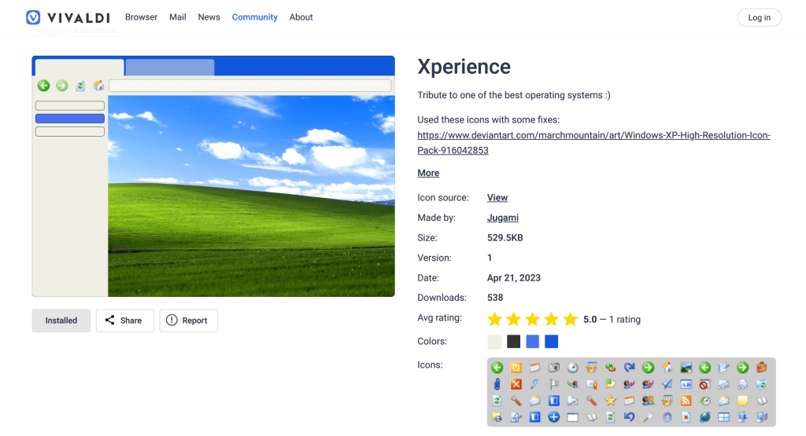Click the house icon in the Icons grid
The image size is (806, 436).
click(x=667, y=367)
